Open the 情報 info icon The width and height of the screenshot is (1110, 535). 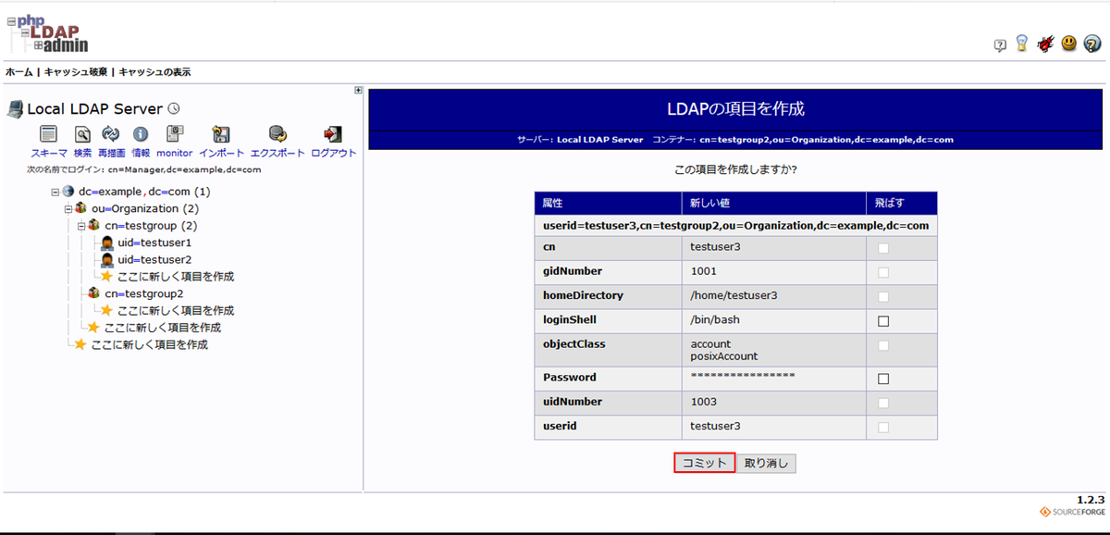point(141,134)
